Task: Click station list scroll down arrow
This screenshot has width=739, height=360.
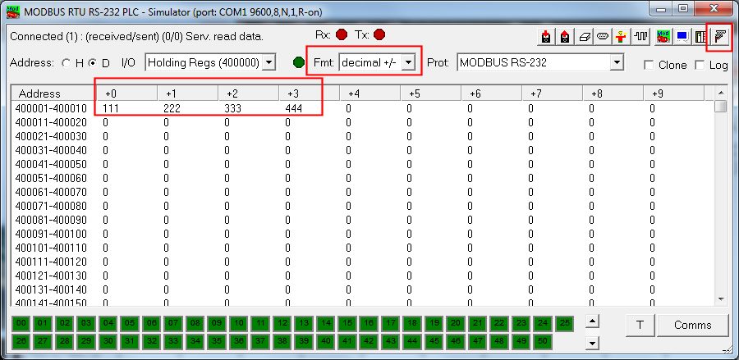Action: pyautogui.click(x=592, y=343)
